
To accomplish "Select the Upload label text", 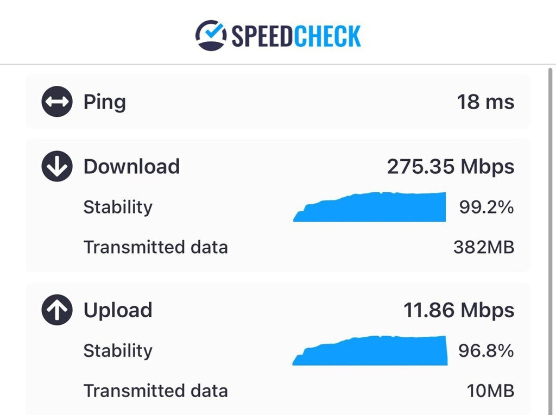I will pyautogui.click(x=118, y=310).
